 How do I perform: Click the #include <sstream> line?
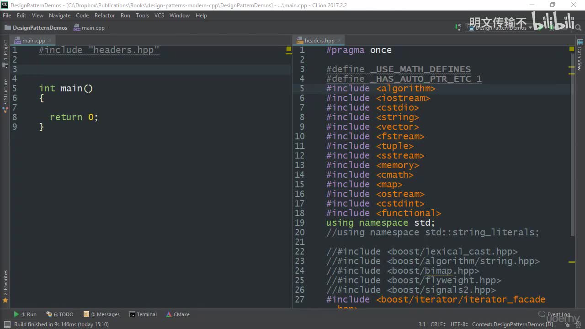375,155
